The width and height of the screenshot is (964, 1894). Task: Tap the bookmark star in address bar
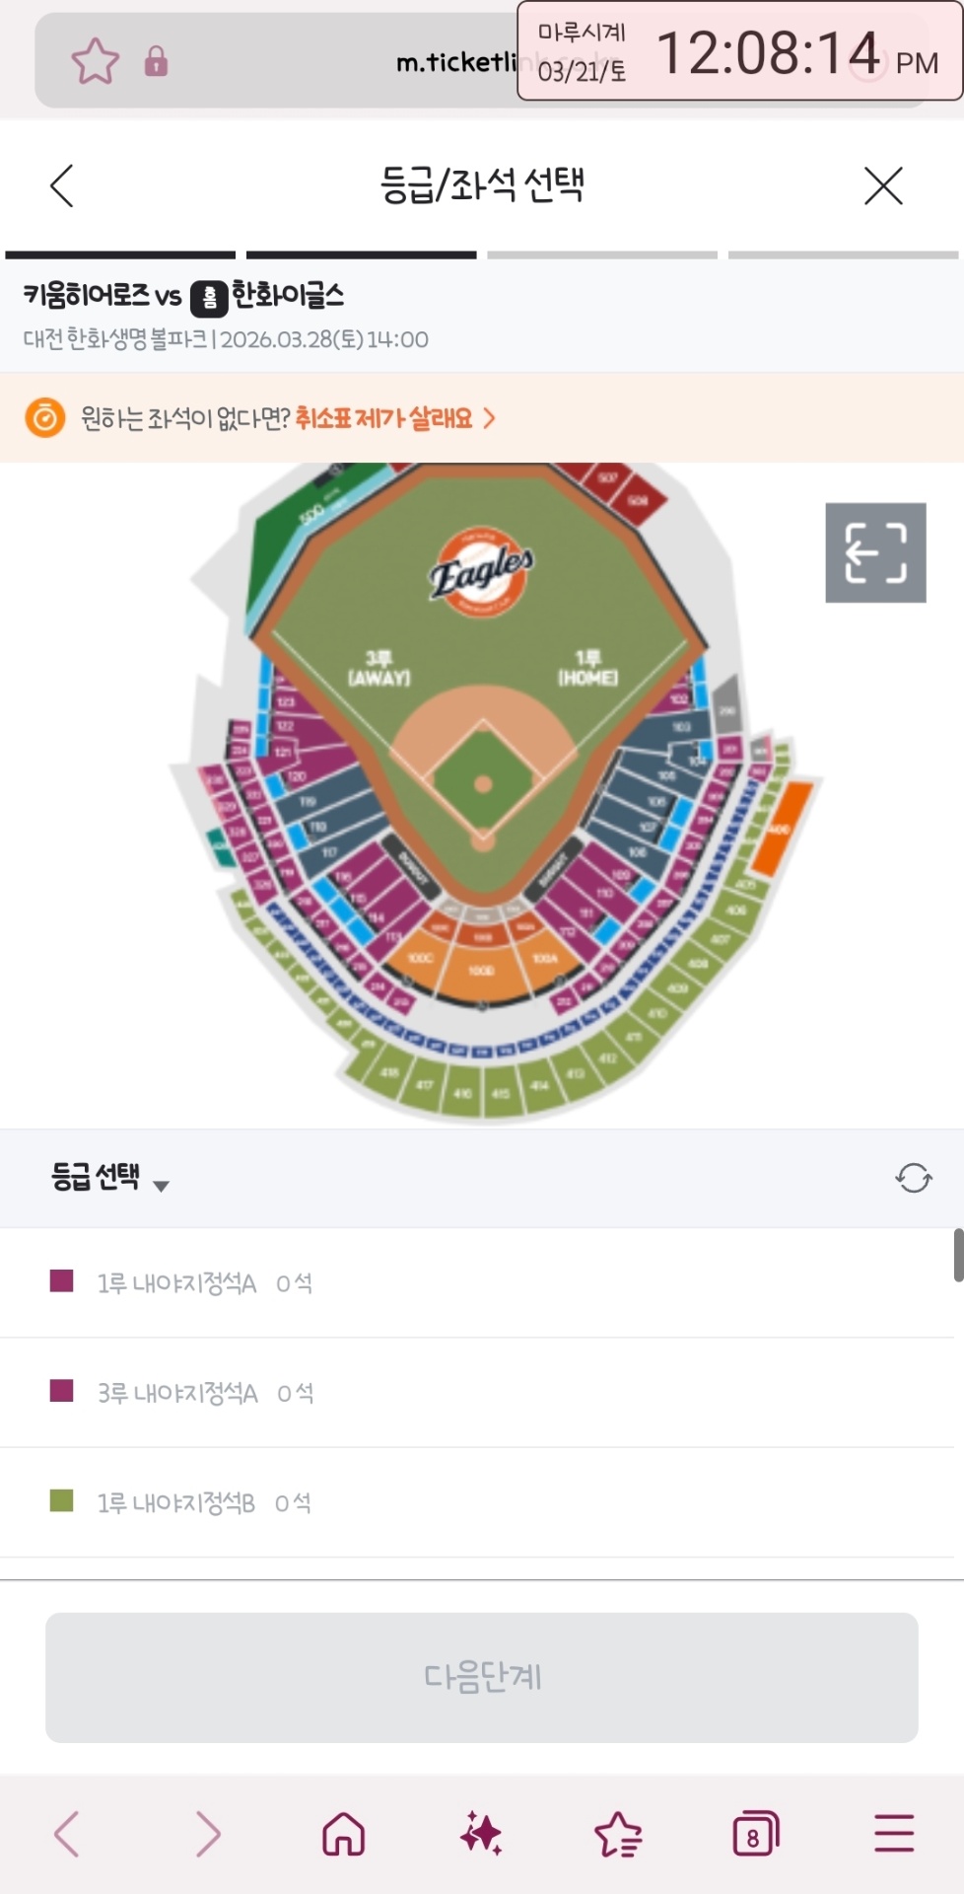point(96,61)
